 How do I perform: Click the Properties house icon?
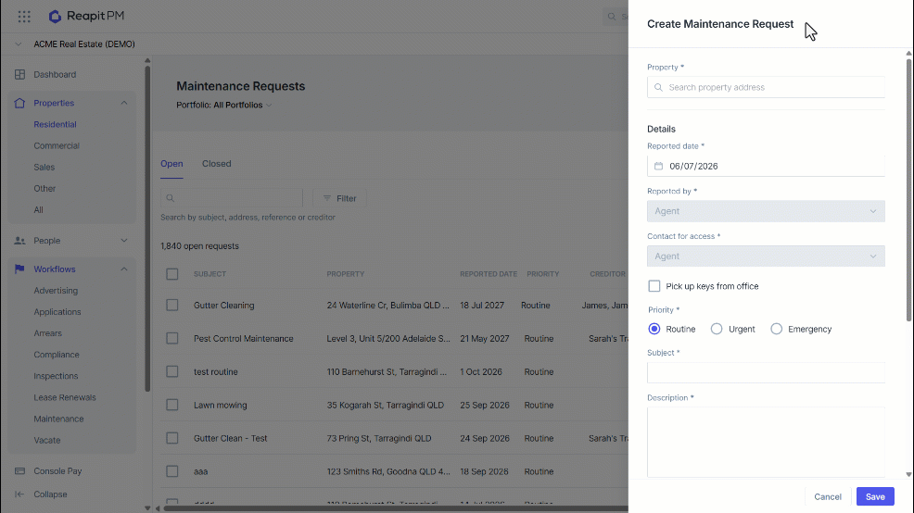tap(19, 103)
